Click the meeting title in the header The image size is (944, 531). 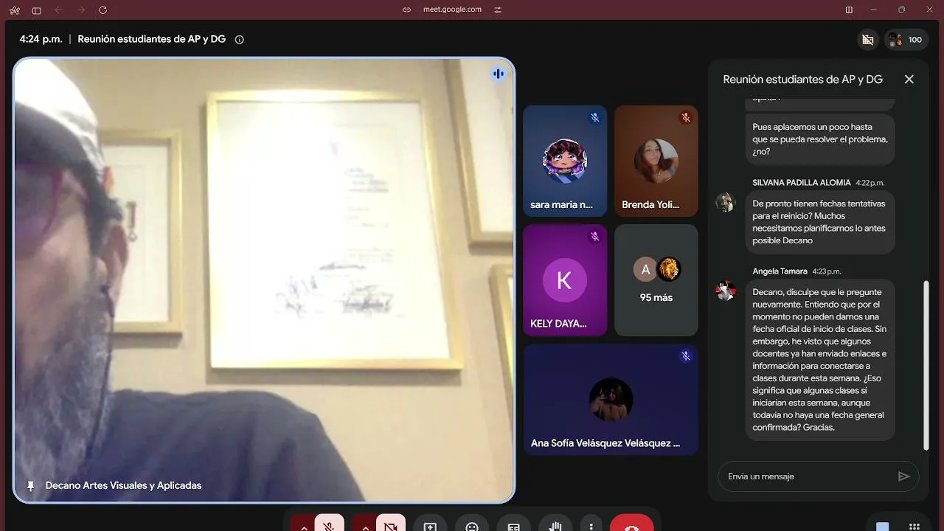pos(151,40)
